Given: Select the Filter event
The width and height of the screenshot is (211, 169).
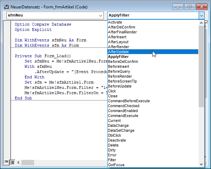Looking at the screenshot, I should point(153,160).
